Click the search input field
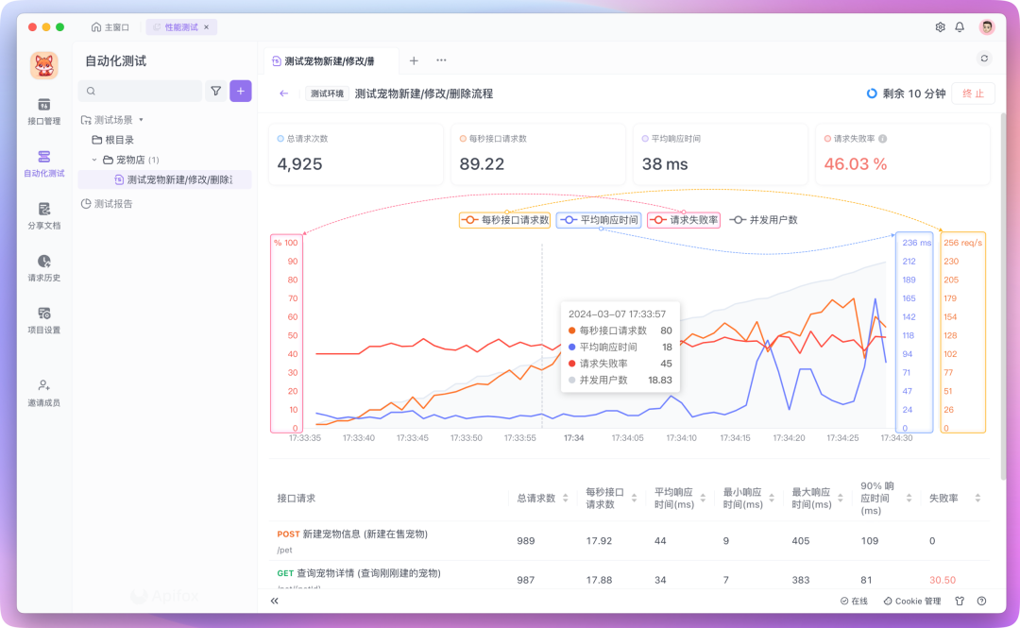1020x628 pixels. tap(140, 91)
